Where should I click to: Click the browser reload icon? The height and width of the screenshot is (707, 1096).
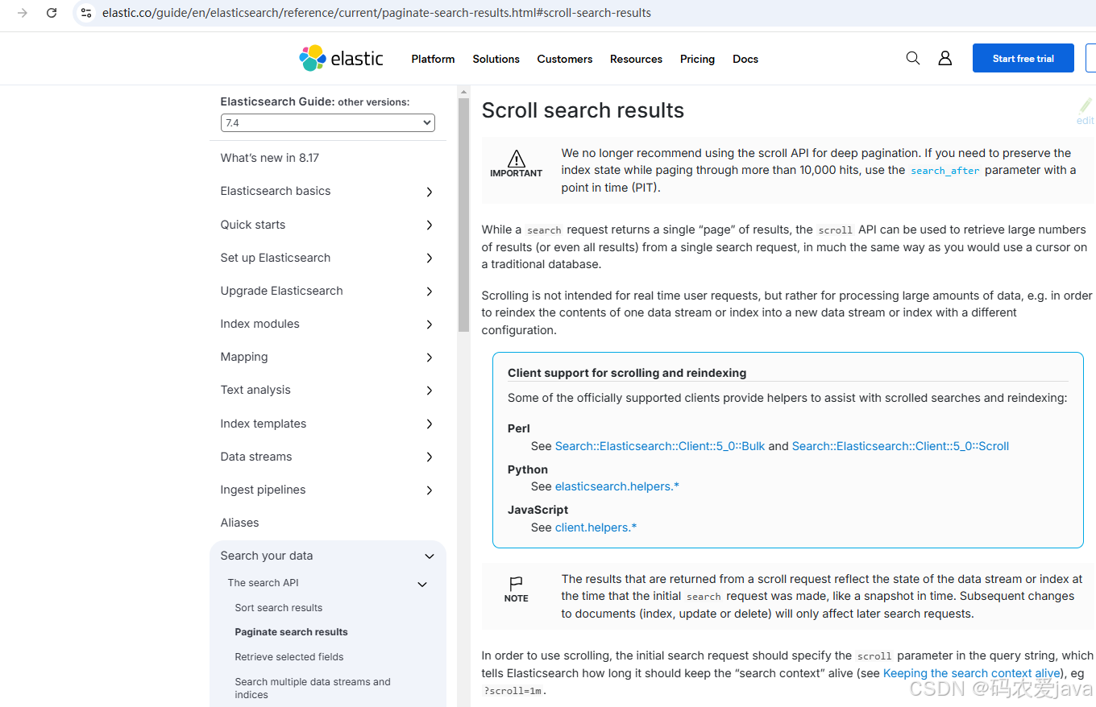point(52,13)
